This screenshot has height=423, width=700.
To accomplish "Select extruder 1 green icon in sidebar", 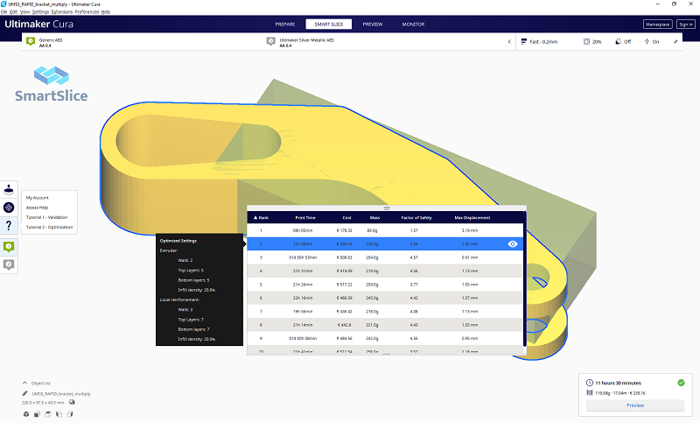I will 9,247.
